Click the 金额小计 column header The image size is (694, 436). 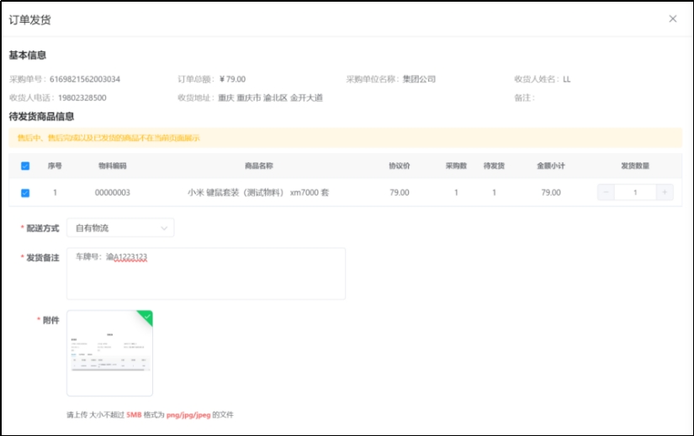point(550,166)
